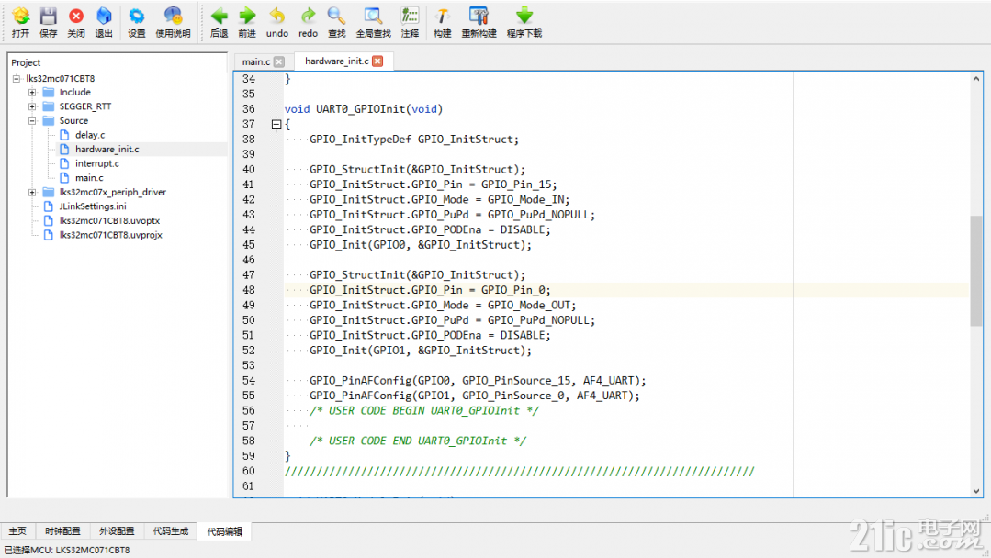Click the editor scroll-up arrow

[x=975, y=79]
